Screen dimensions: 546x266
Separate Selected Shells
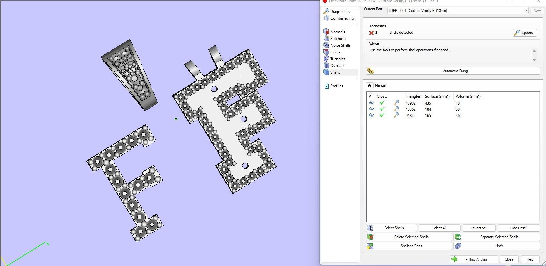tap(497, 237)
